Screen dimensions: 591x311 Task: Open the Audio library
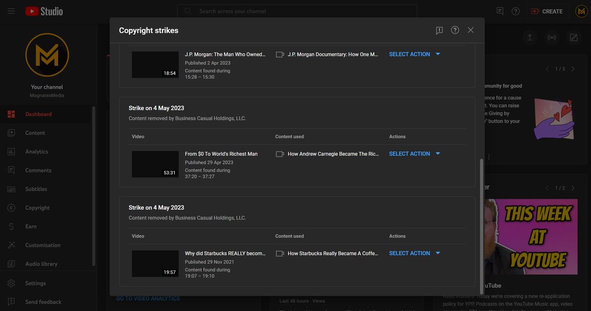(x=41, y=263)
